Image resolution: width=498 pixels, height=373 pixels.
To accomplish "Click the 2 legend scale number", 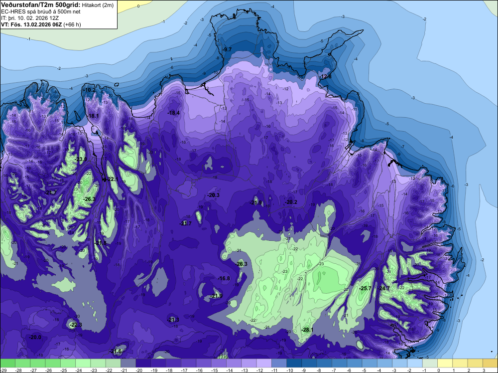I will point(469,370).
